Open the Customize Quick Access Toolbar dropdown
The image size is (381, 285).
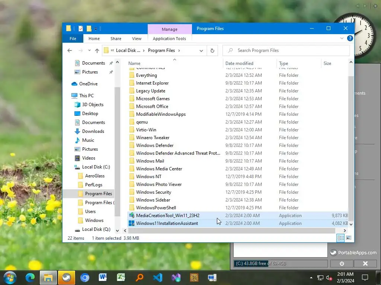pos(96,29)
